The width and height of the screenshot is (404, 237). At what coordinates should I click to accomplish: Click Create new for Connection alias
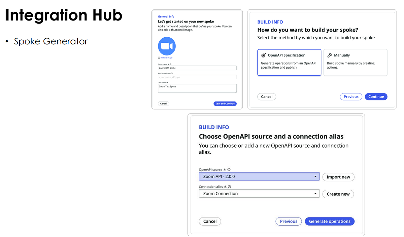[338, 194]
